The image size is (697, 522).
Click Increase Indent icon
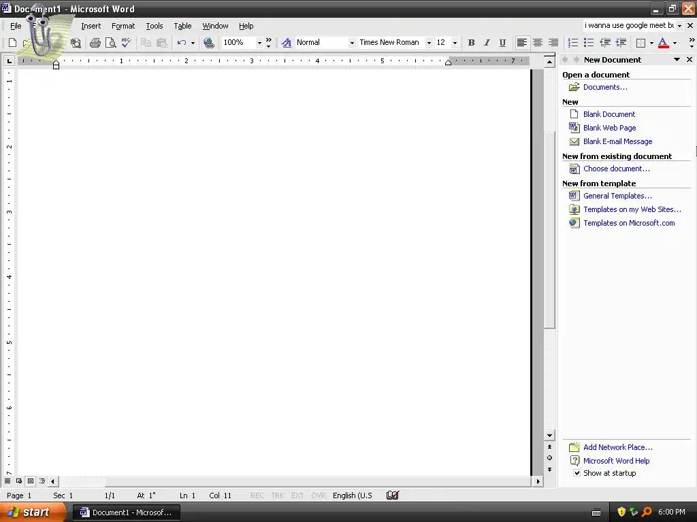click(x=621, y=43)
